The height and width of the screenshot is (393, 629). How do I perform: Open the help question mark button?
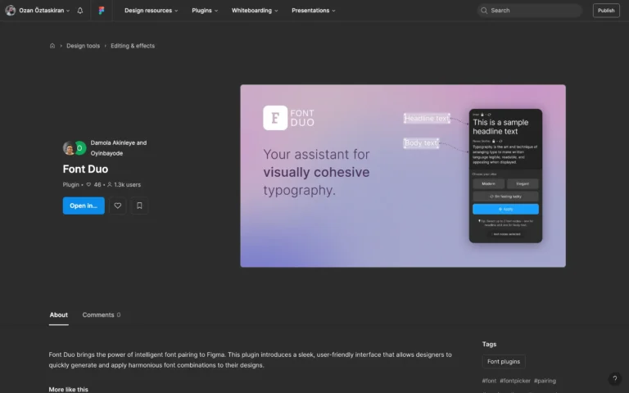(614, 378)
